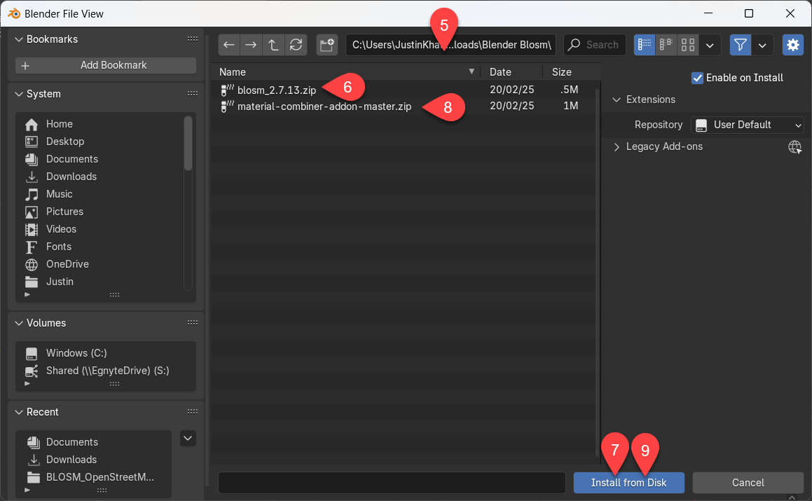The width and height of the screenshot is (812, 501).
Task: Navigate up to parent directory
Action: (273, 45)
